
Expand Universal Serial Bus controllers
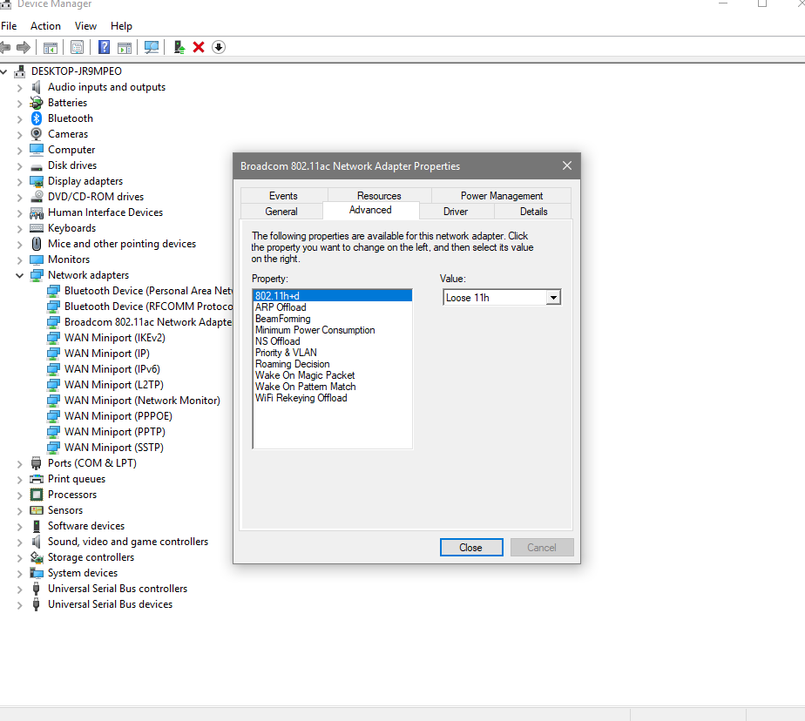(19, 590)
